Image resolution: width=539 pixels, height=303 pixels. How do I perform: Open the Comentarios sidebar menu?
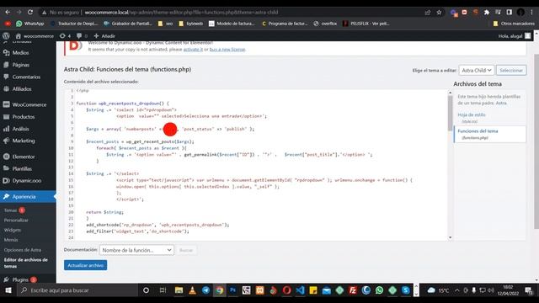click(26, 77)
